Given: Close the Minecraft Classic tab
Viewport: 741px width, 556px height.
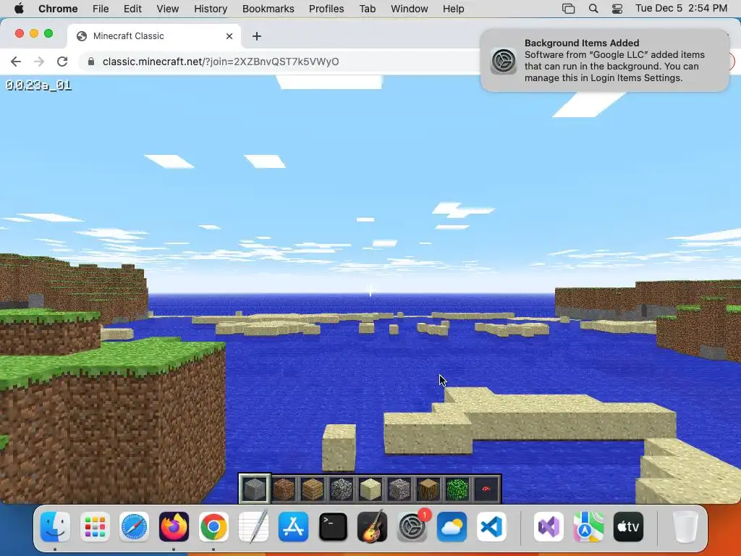Looking at the screenshot, I should pos(229,36).
